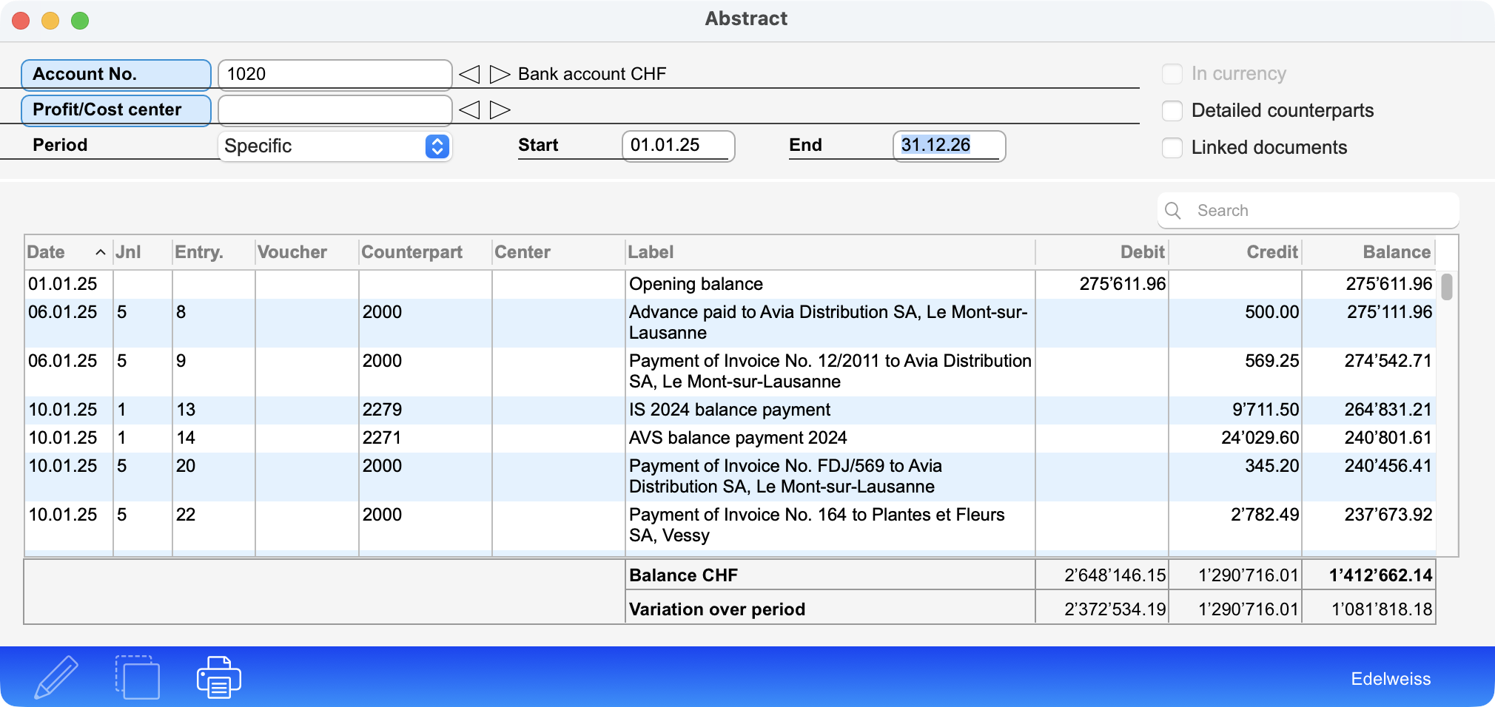Click the End date field
The width and height of the screenshot is (1495, 707).
click(x=948, y=146)
